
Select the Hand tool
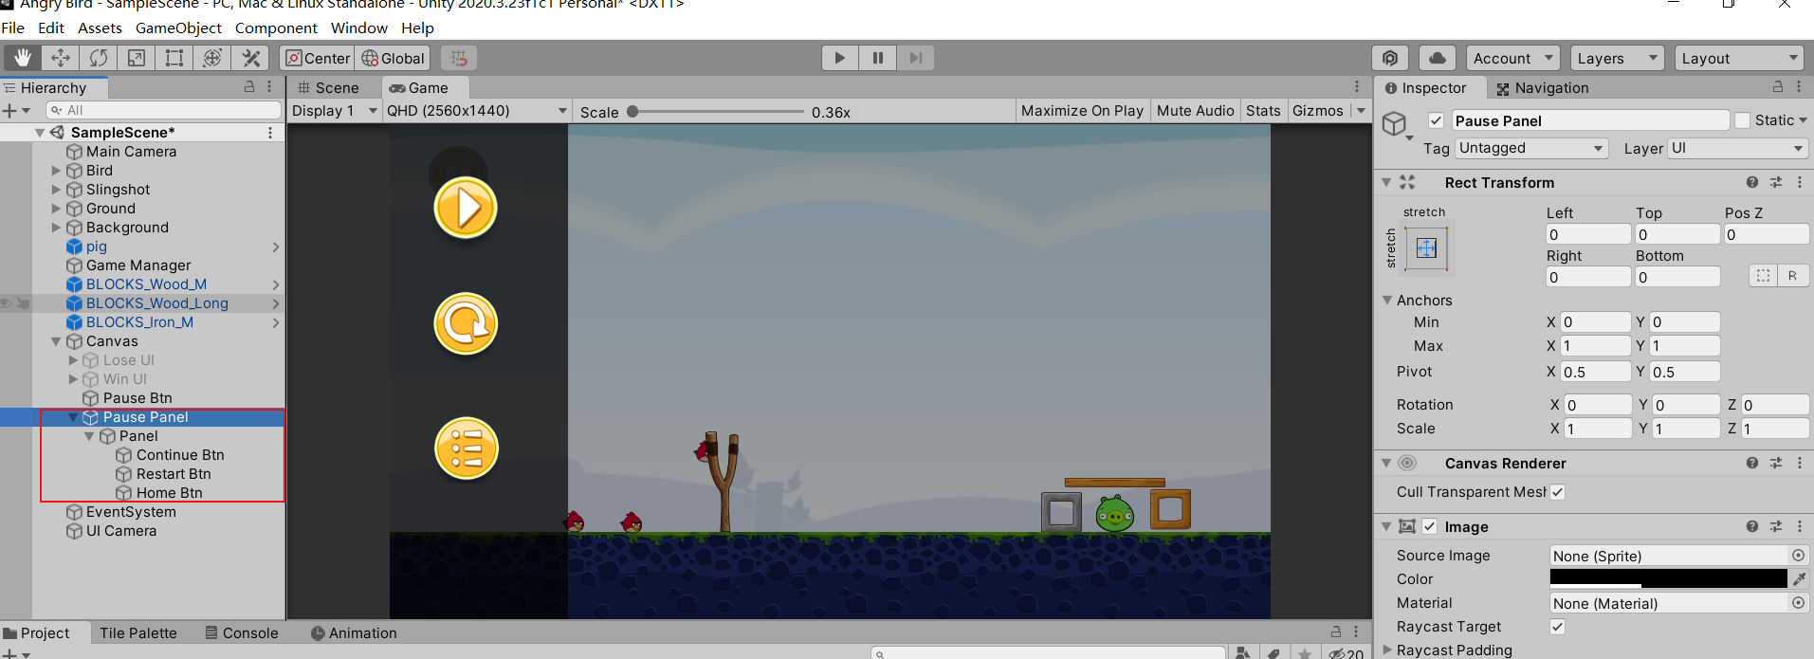pyautogui.click(x=22, y=58)
